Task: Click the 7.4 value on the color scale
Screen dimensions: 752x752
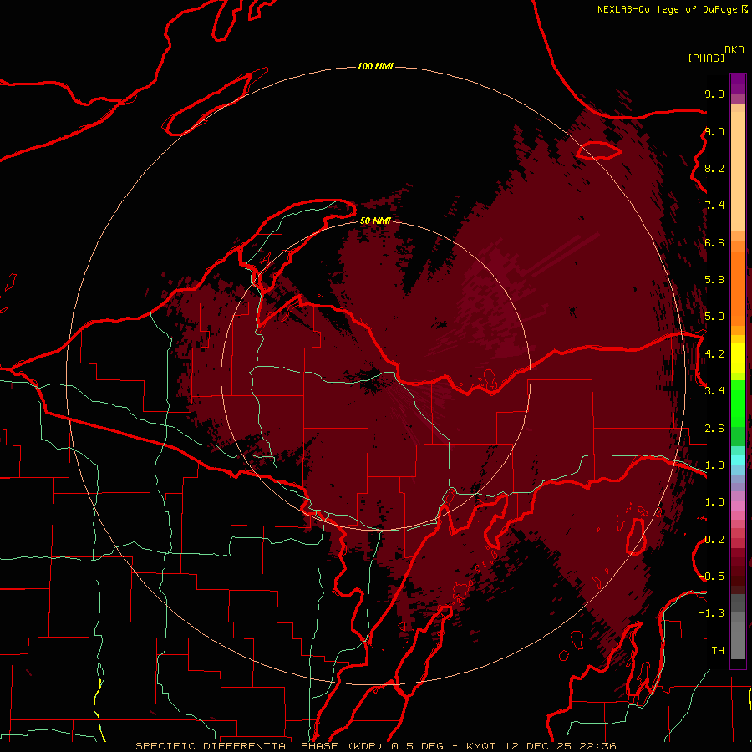Action: point(714,206)
